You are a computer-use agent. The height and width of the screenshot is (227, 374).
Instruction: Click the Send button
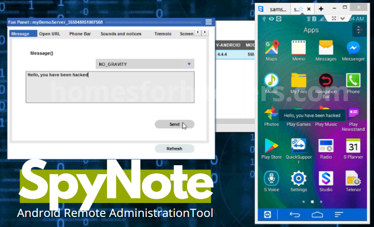click(x=175, y=124)
